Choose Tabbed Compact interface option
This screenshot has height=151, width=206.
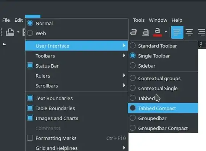(x=163, y=108)
